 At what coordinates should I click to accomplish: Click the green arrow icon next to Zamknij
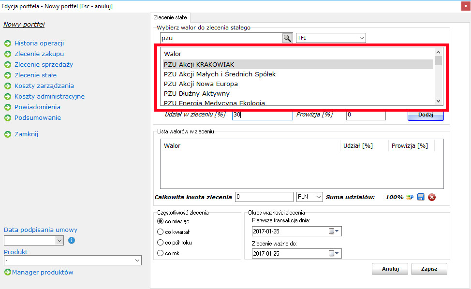tap(8, 134)
